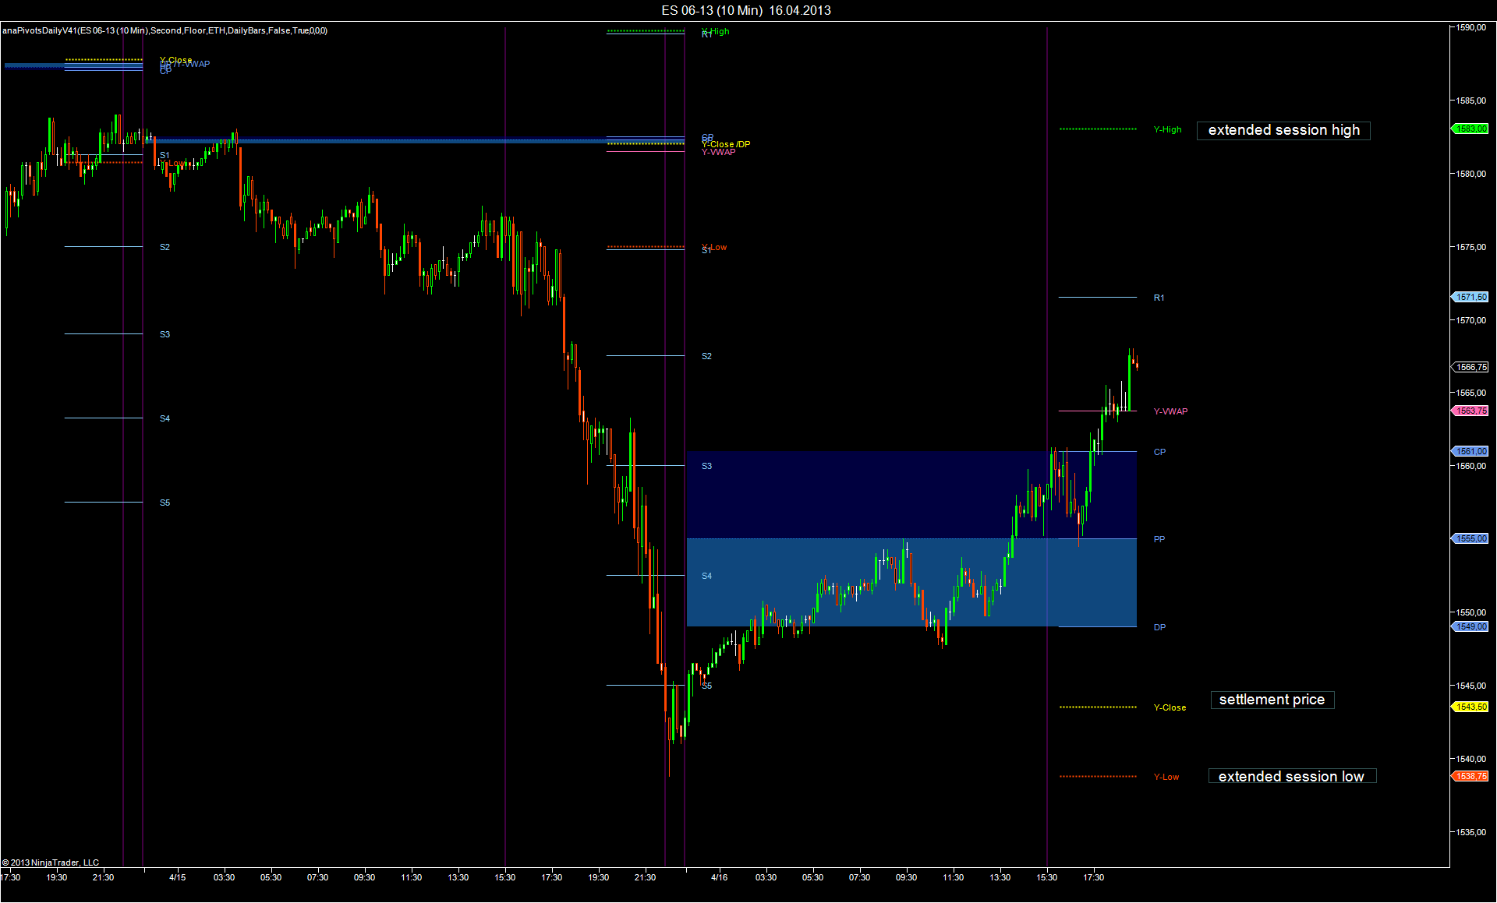Click the 1571,50 R1 price tag
1497x903 pixels.
click(x=1471, y=297)
